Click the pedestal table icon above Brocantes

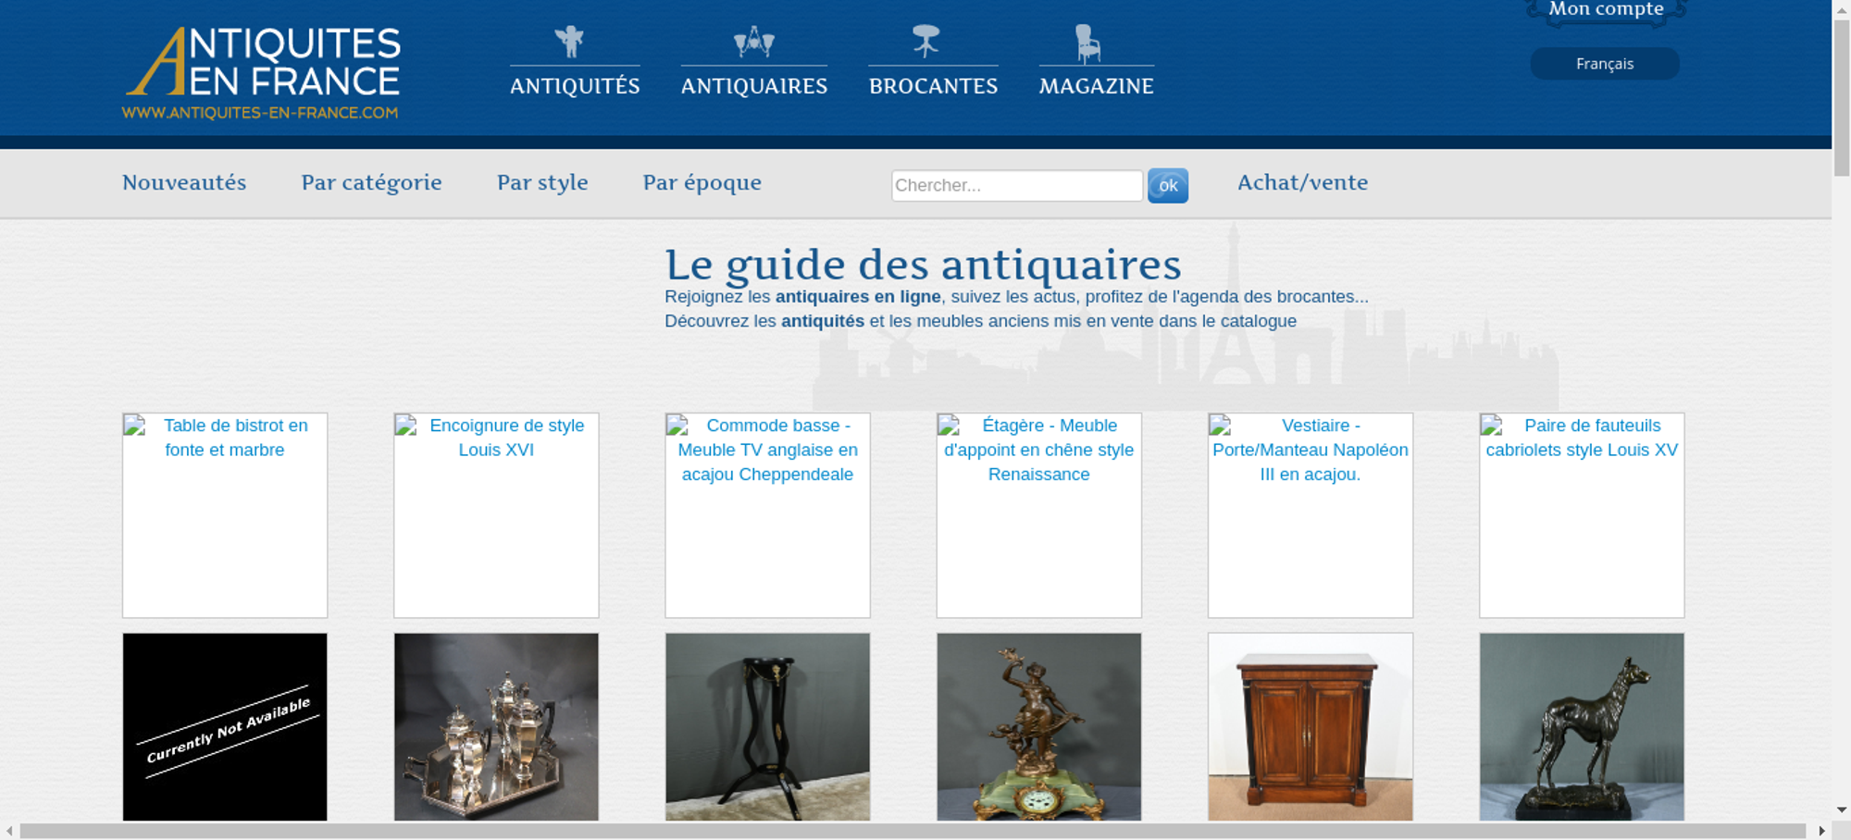tap(925, 42)
